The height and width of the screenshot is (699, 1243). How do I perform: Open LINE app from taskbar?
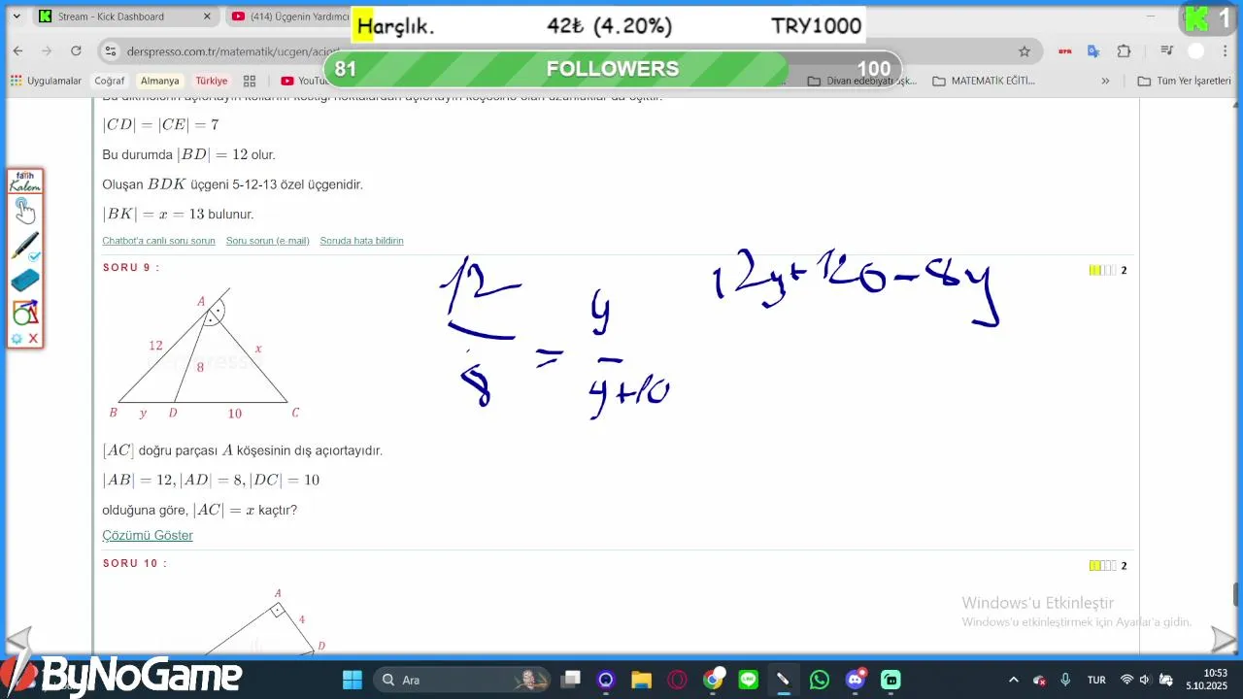point(748,680)
